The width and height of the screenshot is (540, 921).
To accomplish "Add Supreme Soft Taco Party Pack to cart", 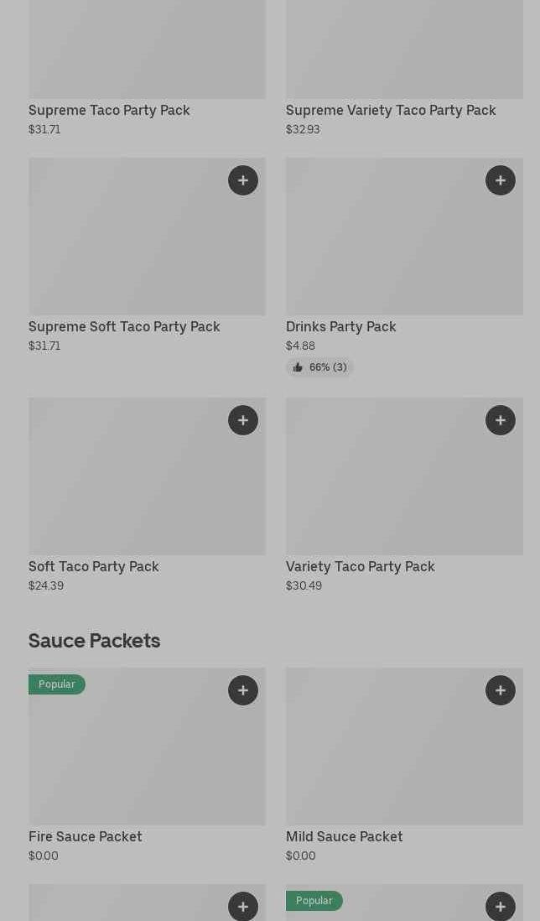I will point(243,180).
